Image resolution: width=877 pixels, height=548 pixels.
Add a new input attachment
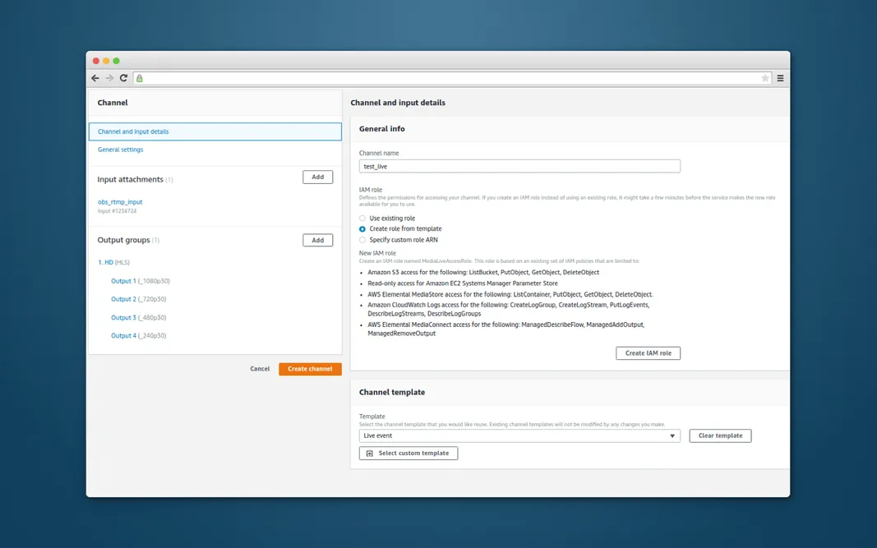coord(317,177)
